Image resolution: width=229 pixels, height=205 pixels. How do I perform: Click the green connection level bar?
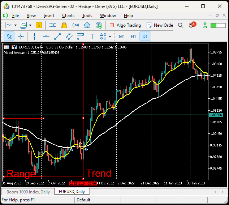218,25
